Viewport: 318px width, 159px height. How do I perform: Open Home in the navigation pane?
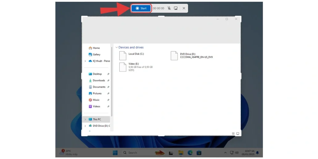(x=96, y=48)
